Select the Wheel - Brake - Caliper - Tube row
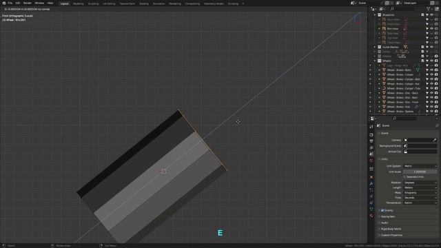 (x=404, y=88)
